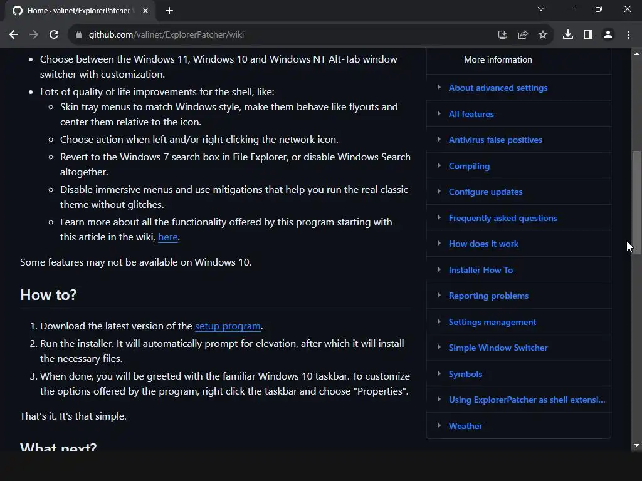Open a new browser tab
Viewport: 642px width, 481px height.
pyautogui.click(x=169, y=11)
